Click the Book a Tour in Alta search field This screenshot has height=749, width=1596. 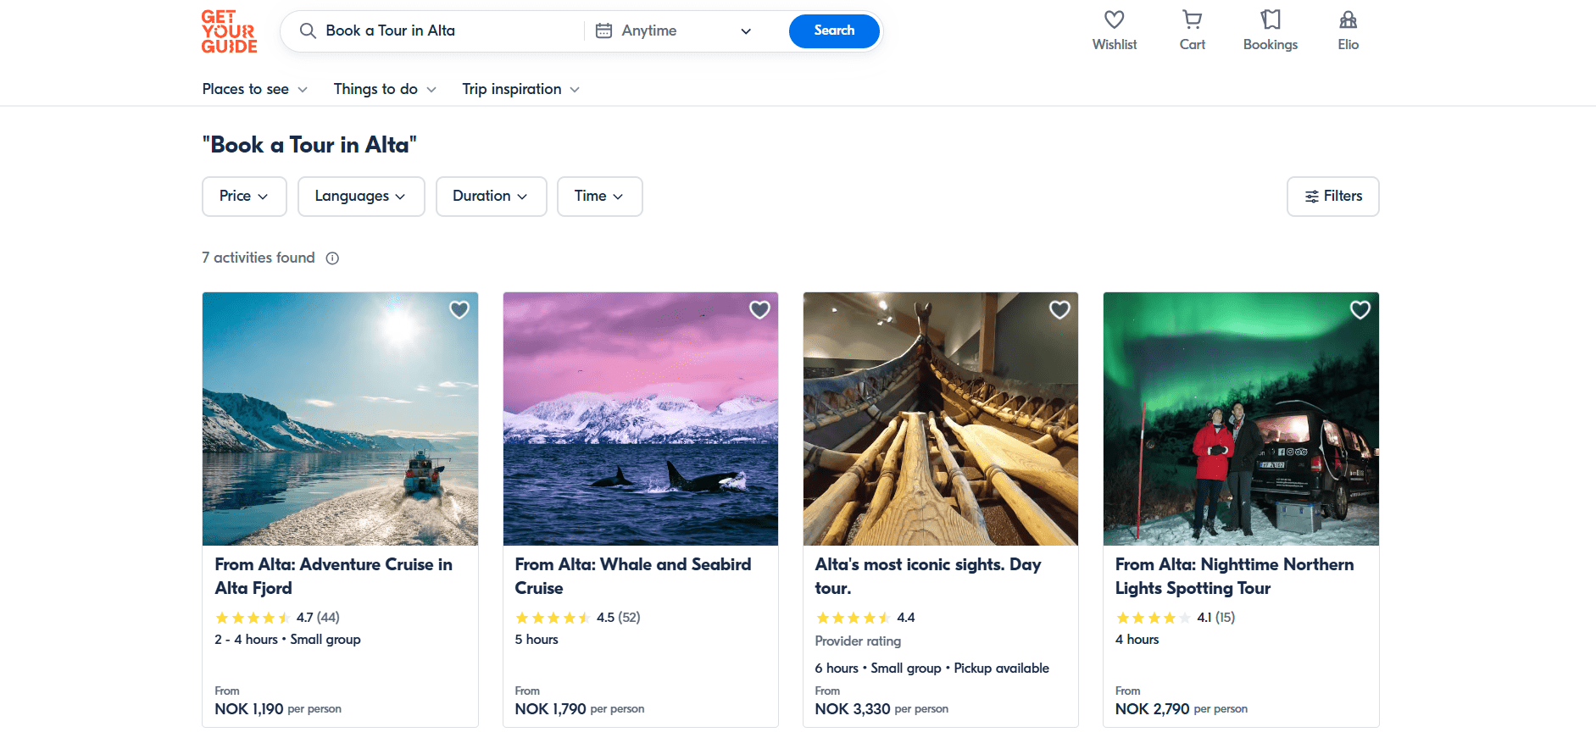click(x=441, y=31)
